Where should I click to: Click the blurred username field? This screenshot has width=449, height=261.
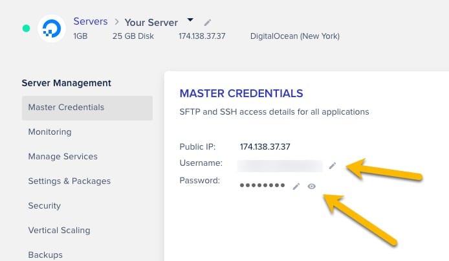pyautogui.click(x=279, y=166)
